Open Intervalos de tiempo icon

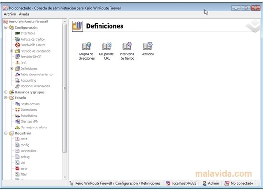pos(127,46)
